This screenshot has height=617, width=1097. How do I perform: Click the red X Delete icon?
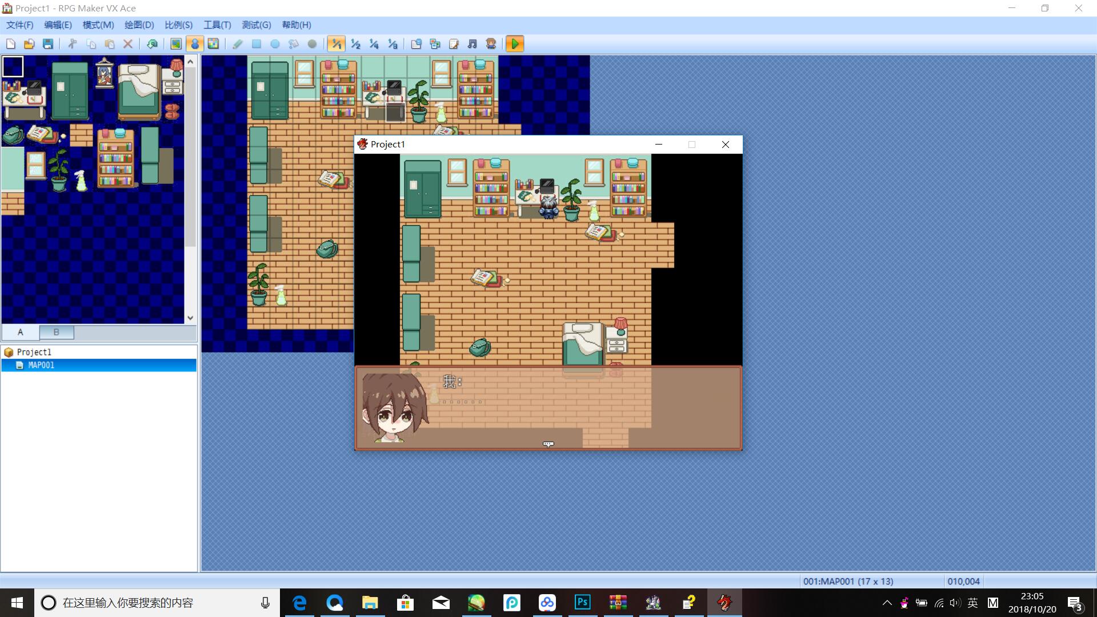point(128,44)
